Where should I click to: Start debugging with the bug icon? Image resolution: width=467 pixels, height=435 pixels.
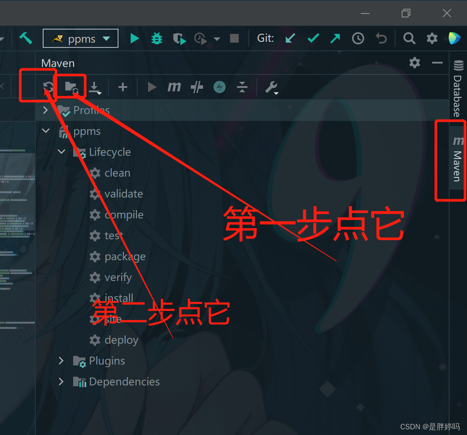coord(157,38)
